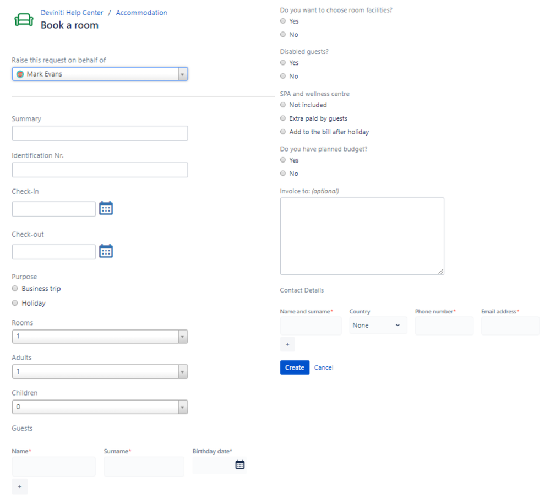This screenshot has width=550, height=503.
Task: Open the Accommodation breadcrumb link
Action: click(x=141, y=12)
